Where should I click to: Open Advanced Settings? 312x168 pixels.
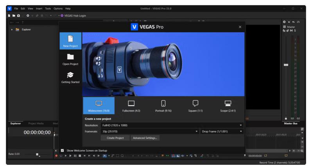coord(145,138)
